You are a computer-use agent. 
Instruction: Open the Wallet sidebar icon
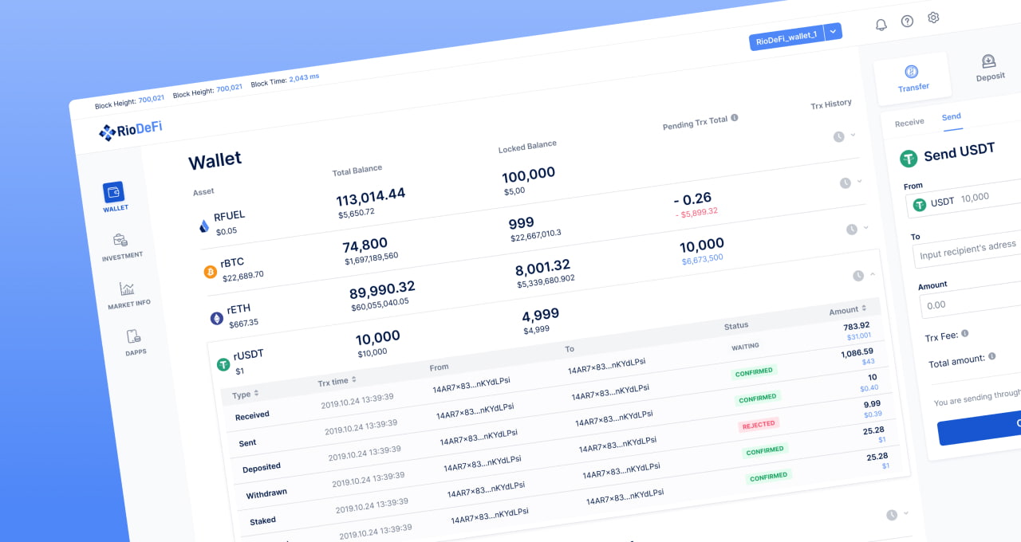[114, 194]
